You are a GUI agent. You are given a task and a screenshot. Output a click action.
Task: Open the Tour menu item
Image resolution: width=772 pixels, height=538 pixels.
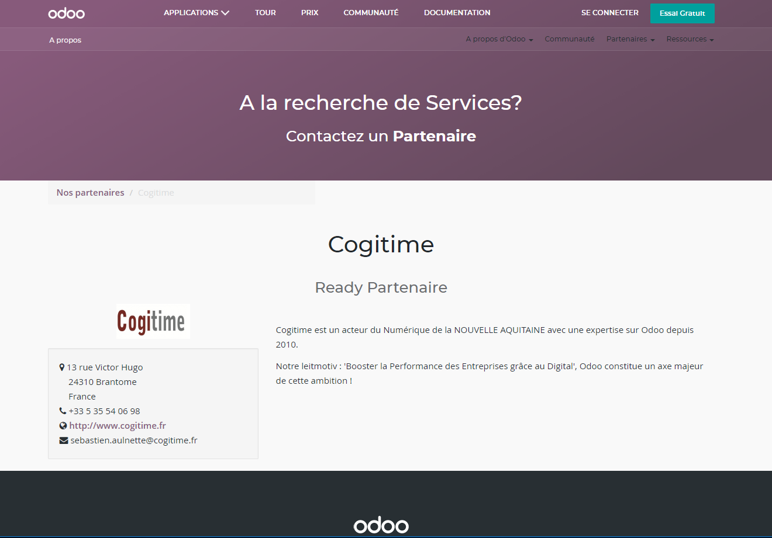coord(266,13)
